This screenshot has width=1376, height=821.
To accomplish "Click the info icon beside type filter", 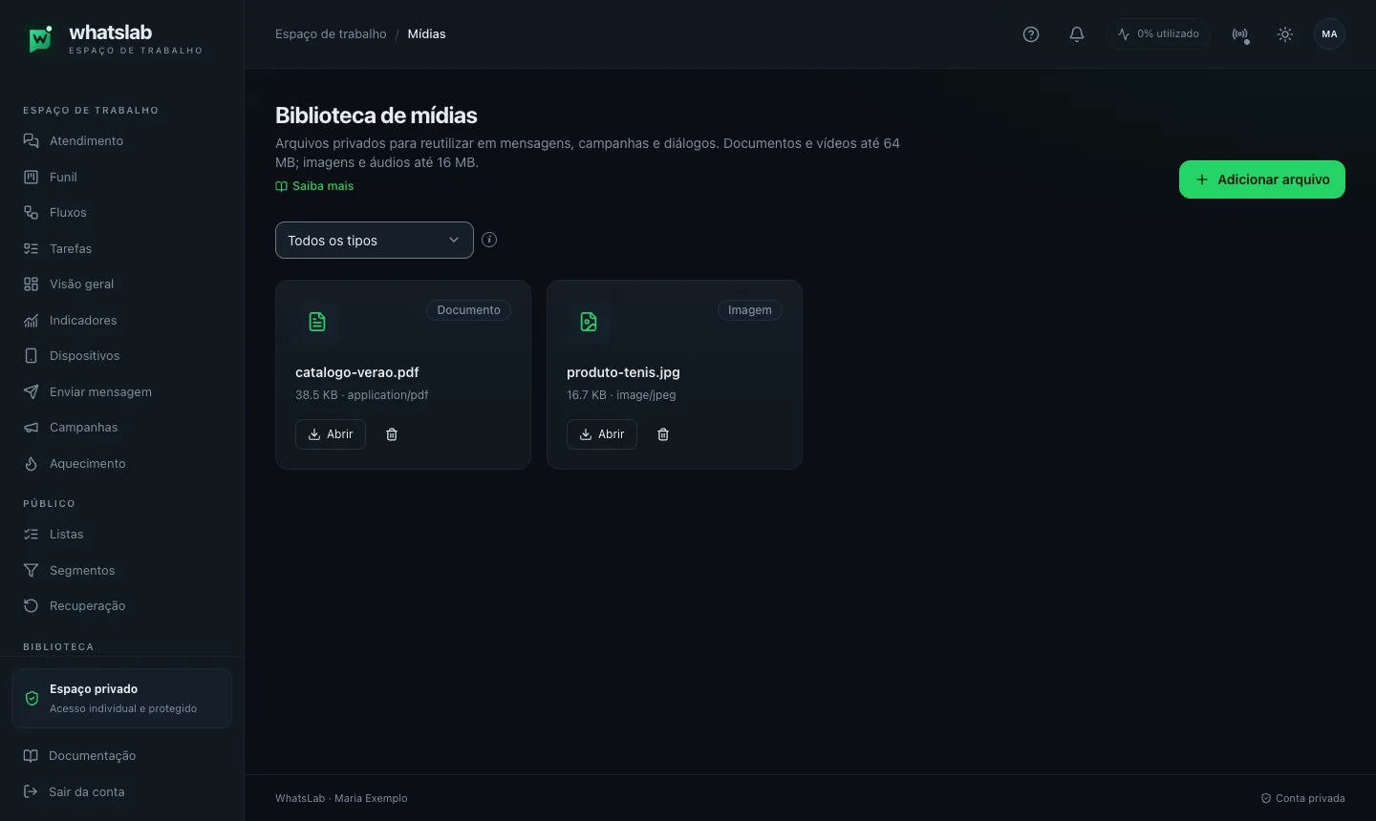I will 489,240.
